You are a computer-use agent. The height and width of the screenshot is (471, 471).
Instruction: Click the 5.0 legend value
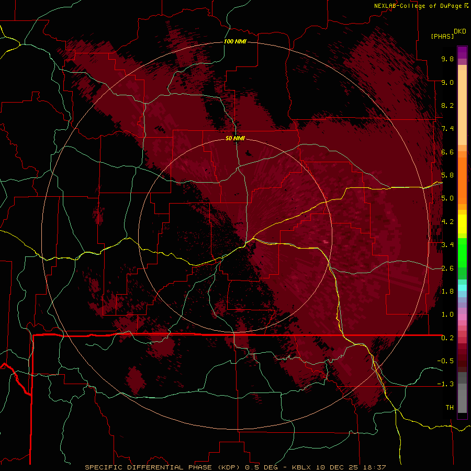[x=447, y=198]
